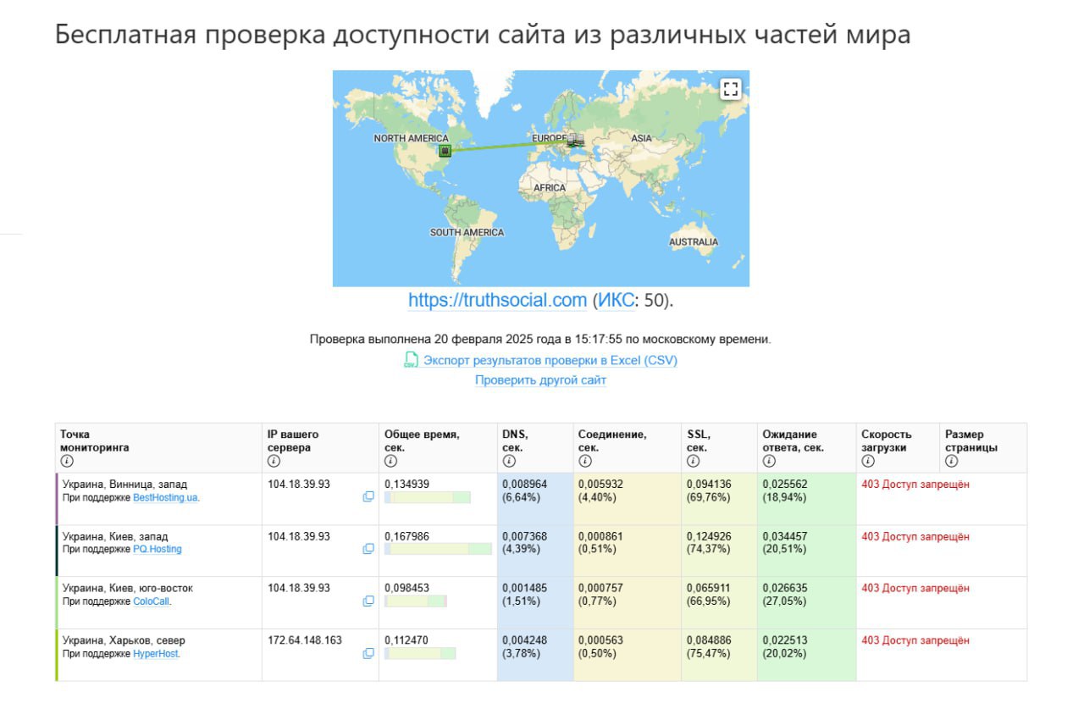
Task: Click the total time value 0,112470
Action: click(x=406, y=640)
